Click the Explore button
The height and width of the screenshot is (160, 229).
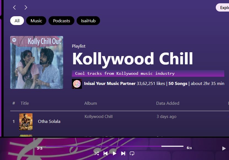222,7
